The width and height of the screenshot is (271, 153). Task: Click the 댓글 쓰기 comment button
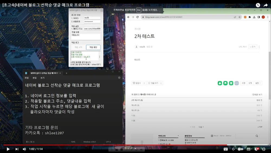pos(153,83)
